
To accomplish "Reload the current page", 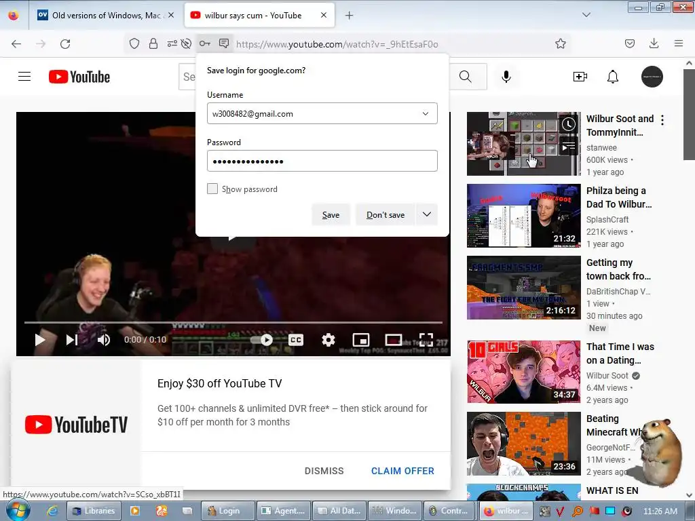I will 65,43.
